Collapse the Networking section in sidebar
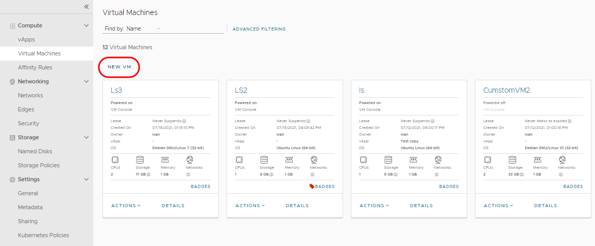This screenshot has height=246, width=595. click(86, 81)
